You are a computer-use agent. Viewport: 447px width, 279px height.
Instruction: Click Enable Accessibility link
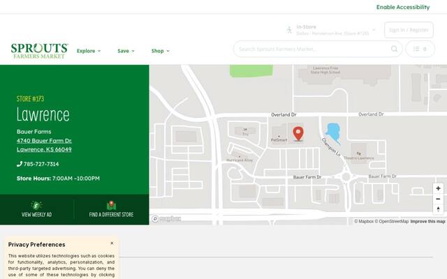click(x=403, y=7)
